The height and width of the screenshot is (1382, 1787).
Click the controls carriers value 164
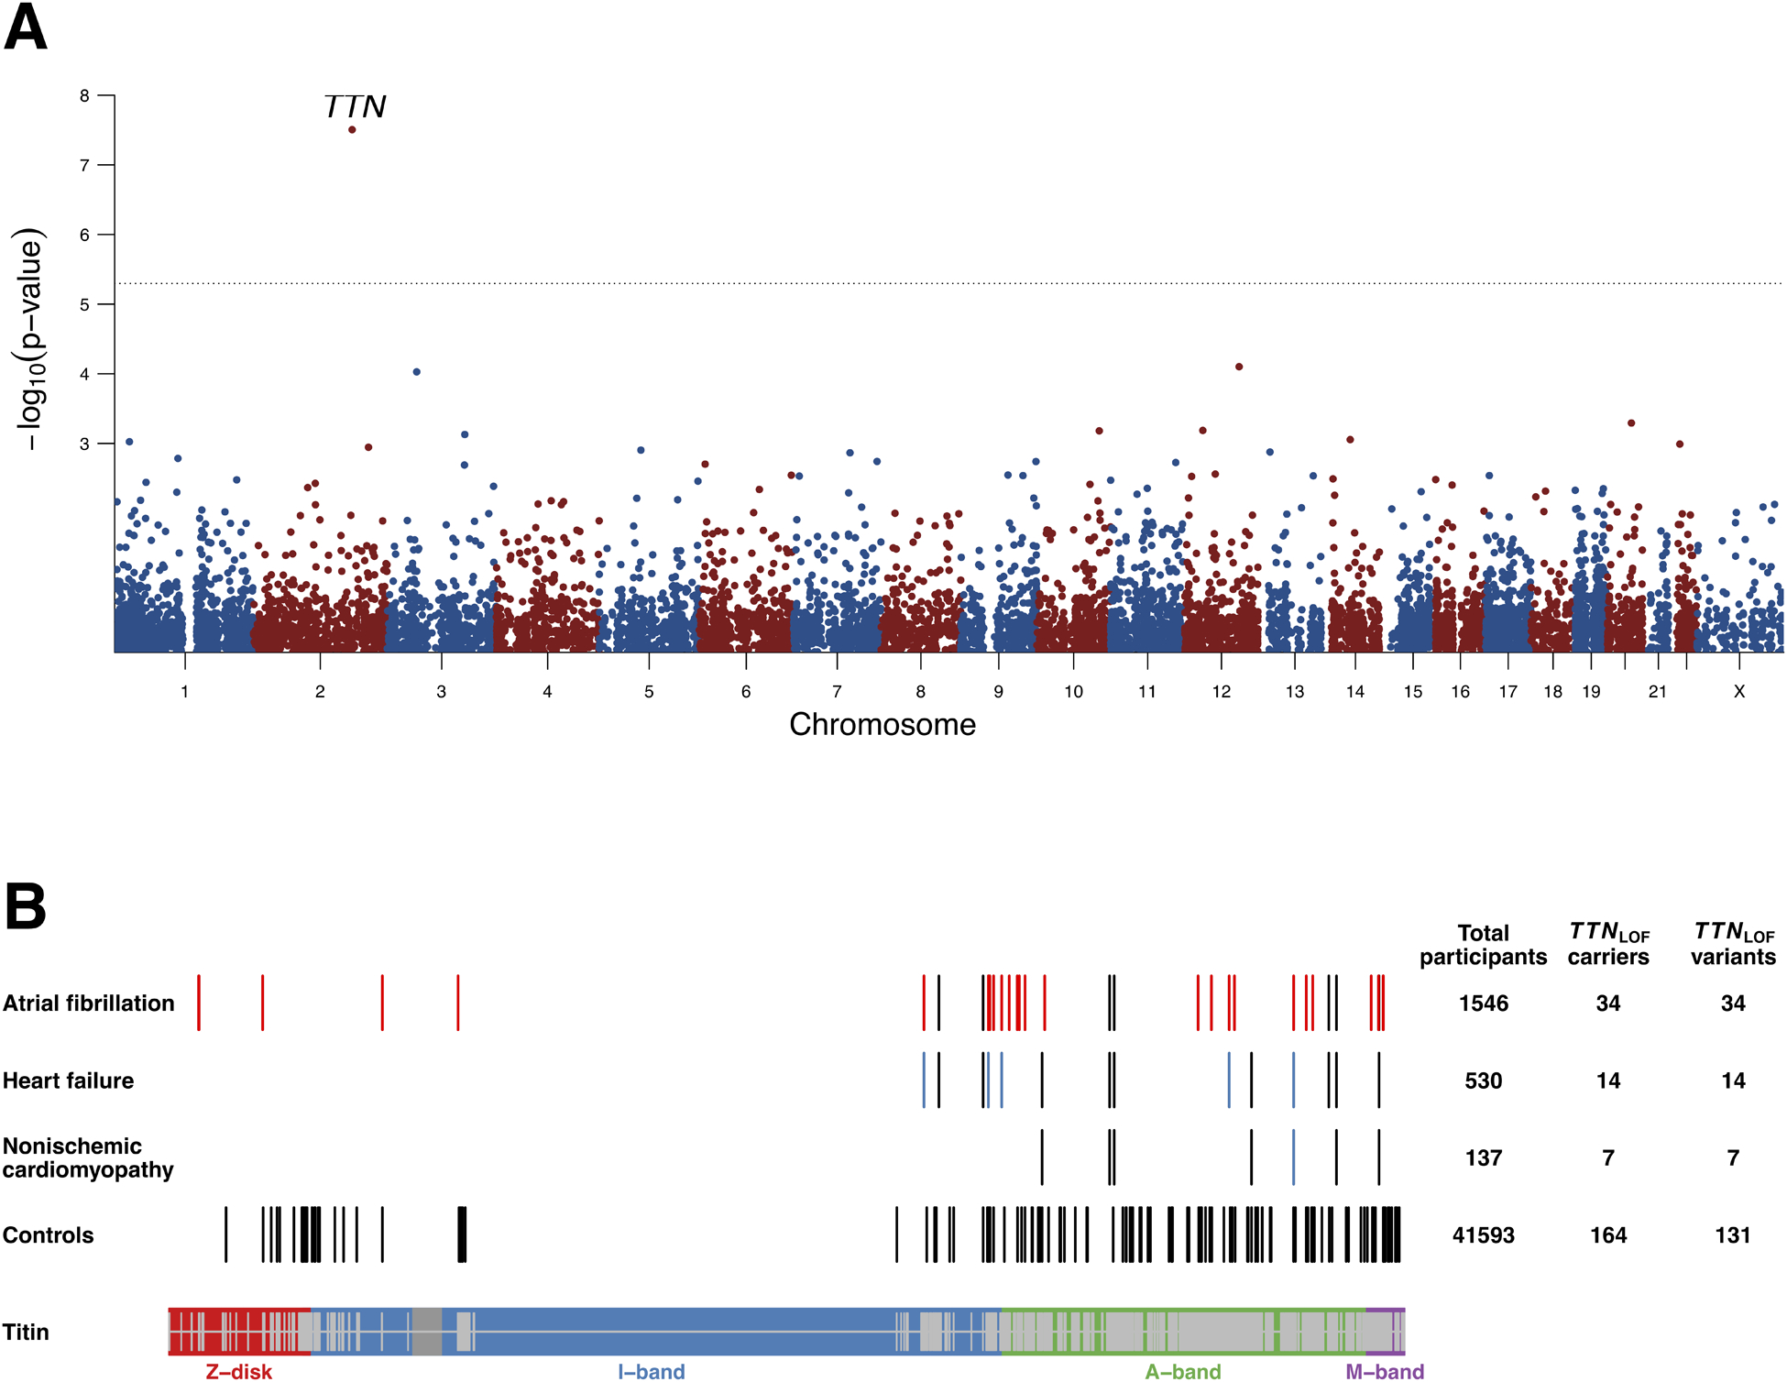click(1608, 1235)
